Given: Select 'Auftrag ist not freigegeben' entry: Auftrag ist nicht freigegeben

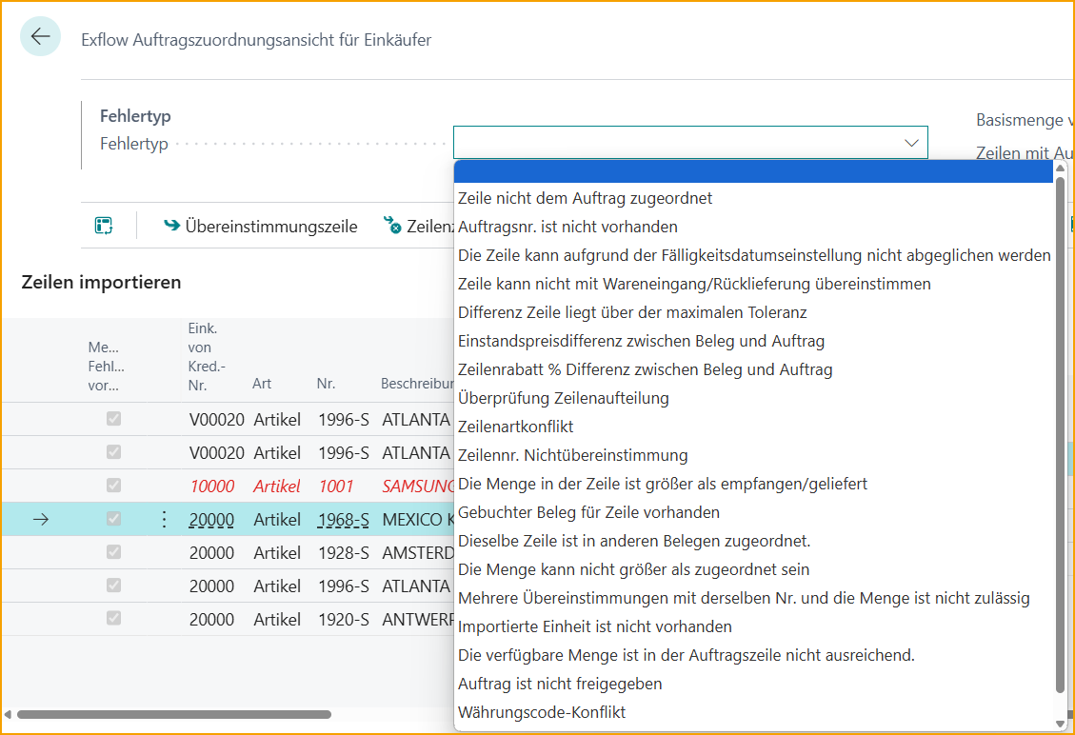Looking at the screenshot, I should pos(560,684).
